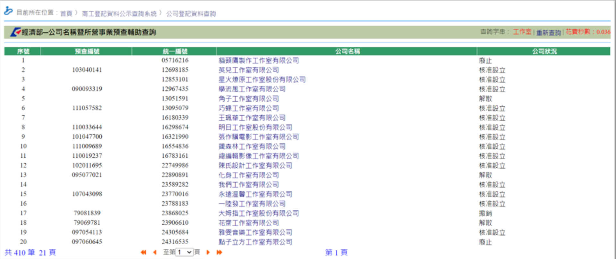Select pre-check number 090093319 cell
Viewport: 616px width, 259px height.
click(87, 89)
